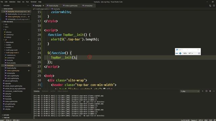Open foot.sub.php in the explorer

(x=11, y=63)
